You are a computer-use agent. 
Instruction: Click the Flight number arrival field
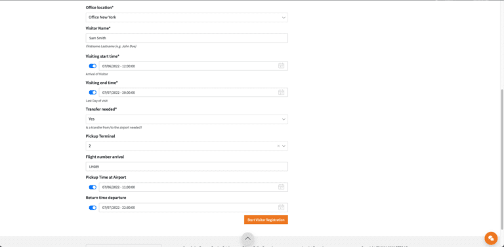pos(187,166)
